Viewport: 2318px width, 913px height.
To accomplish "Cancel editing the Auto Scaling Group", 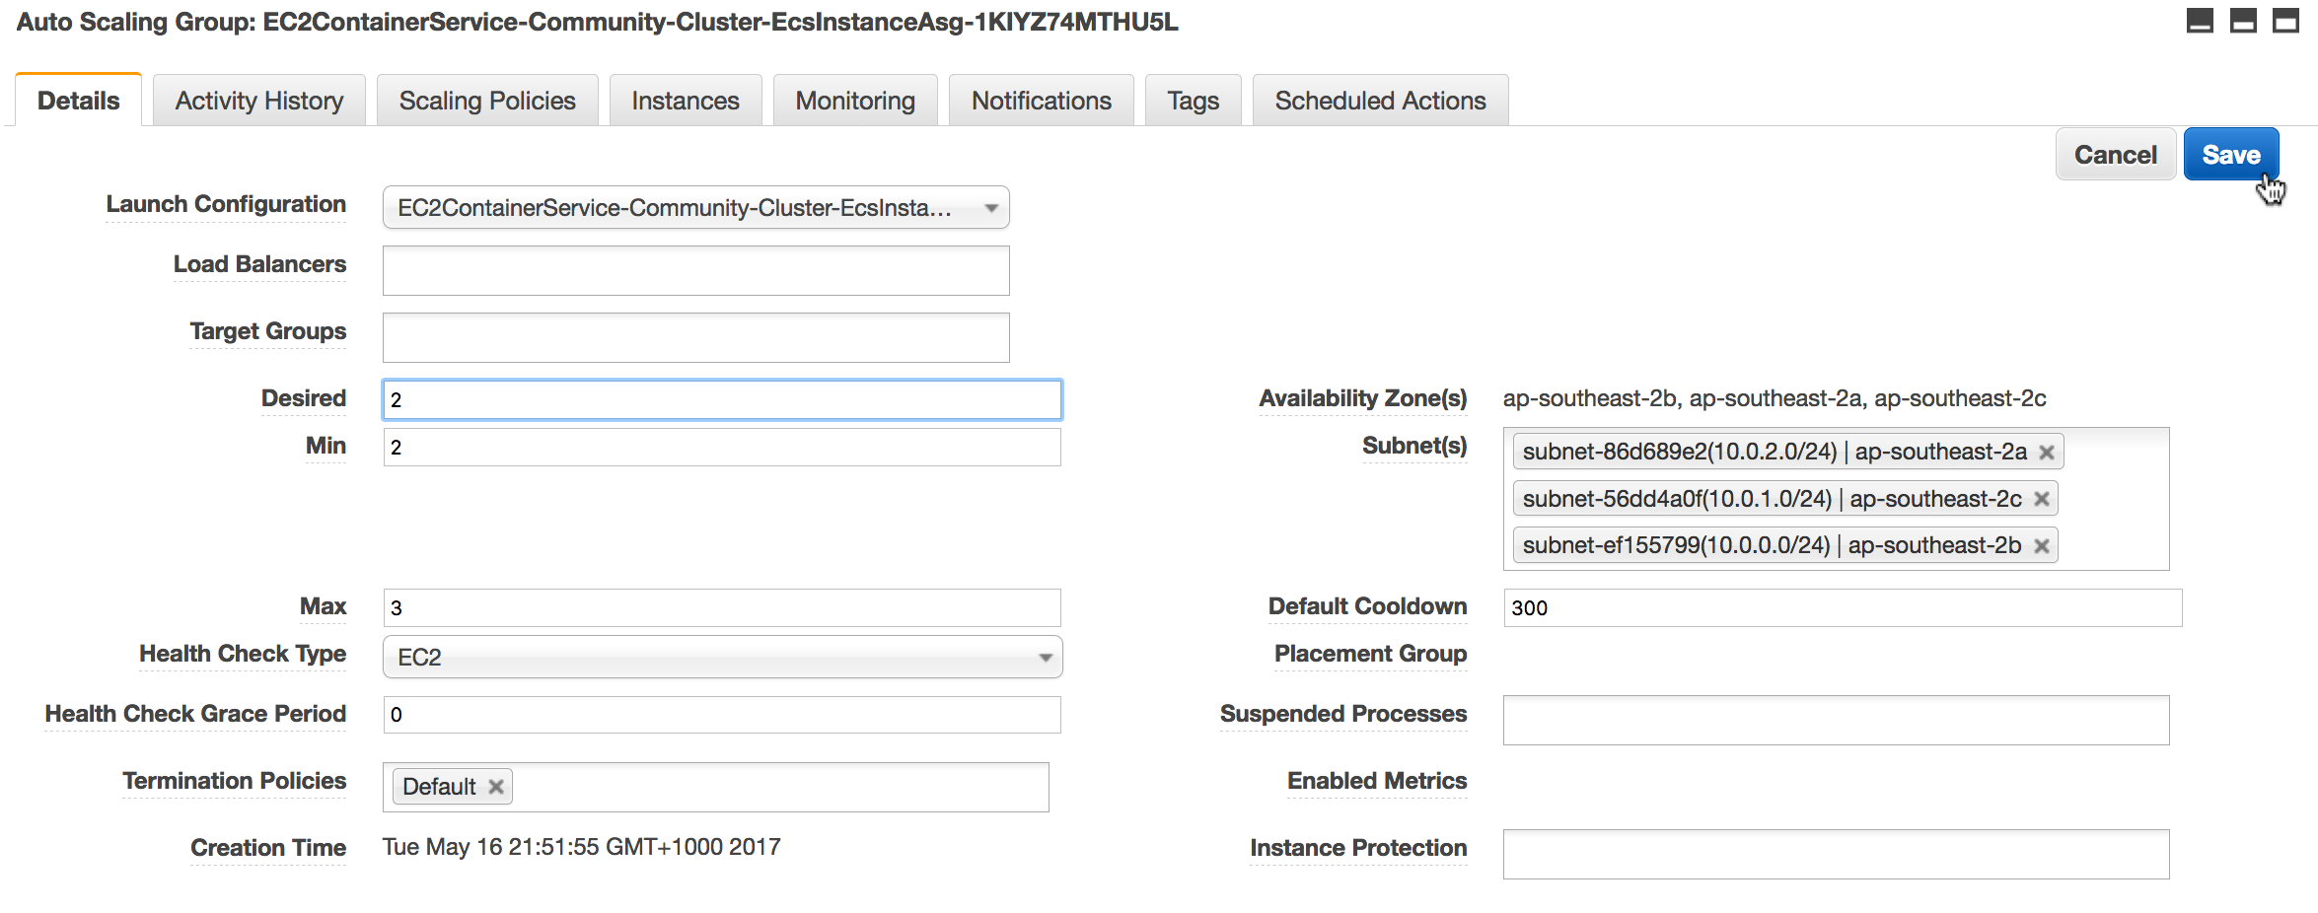I will tap(2115, 155).
